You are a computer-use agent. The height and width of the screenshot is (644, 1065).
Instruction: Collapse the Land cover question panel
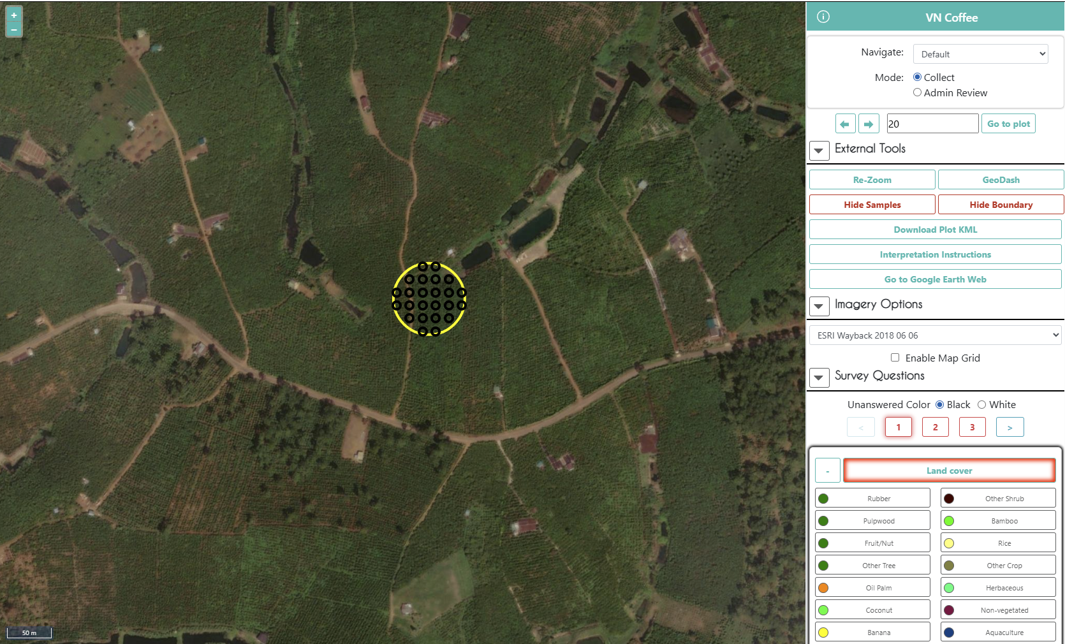click(827, 470)
